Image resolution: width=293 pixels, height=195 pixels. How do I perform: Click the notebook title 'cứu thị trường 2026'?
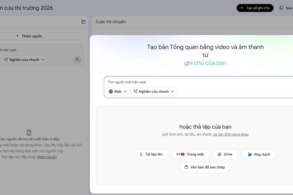coord(28,8)
